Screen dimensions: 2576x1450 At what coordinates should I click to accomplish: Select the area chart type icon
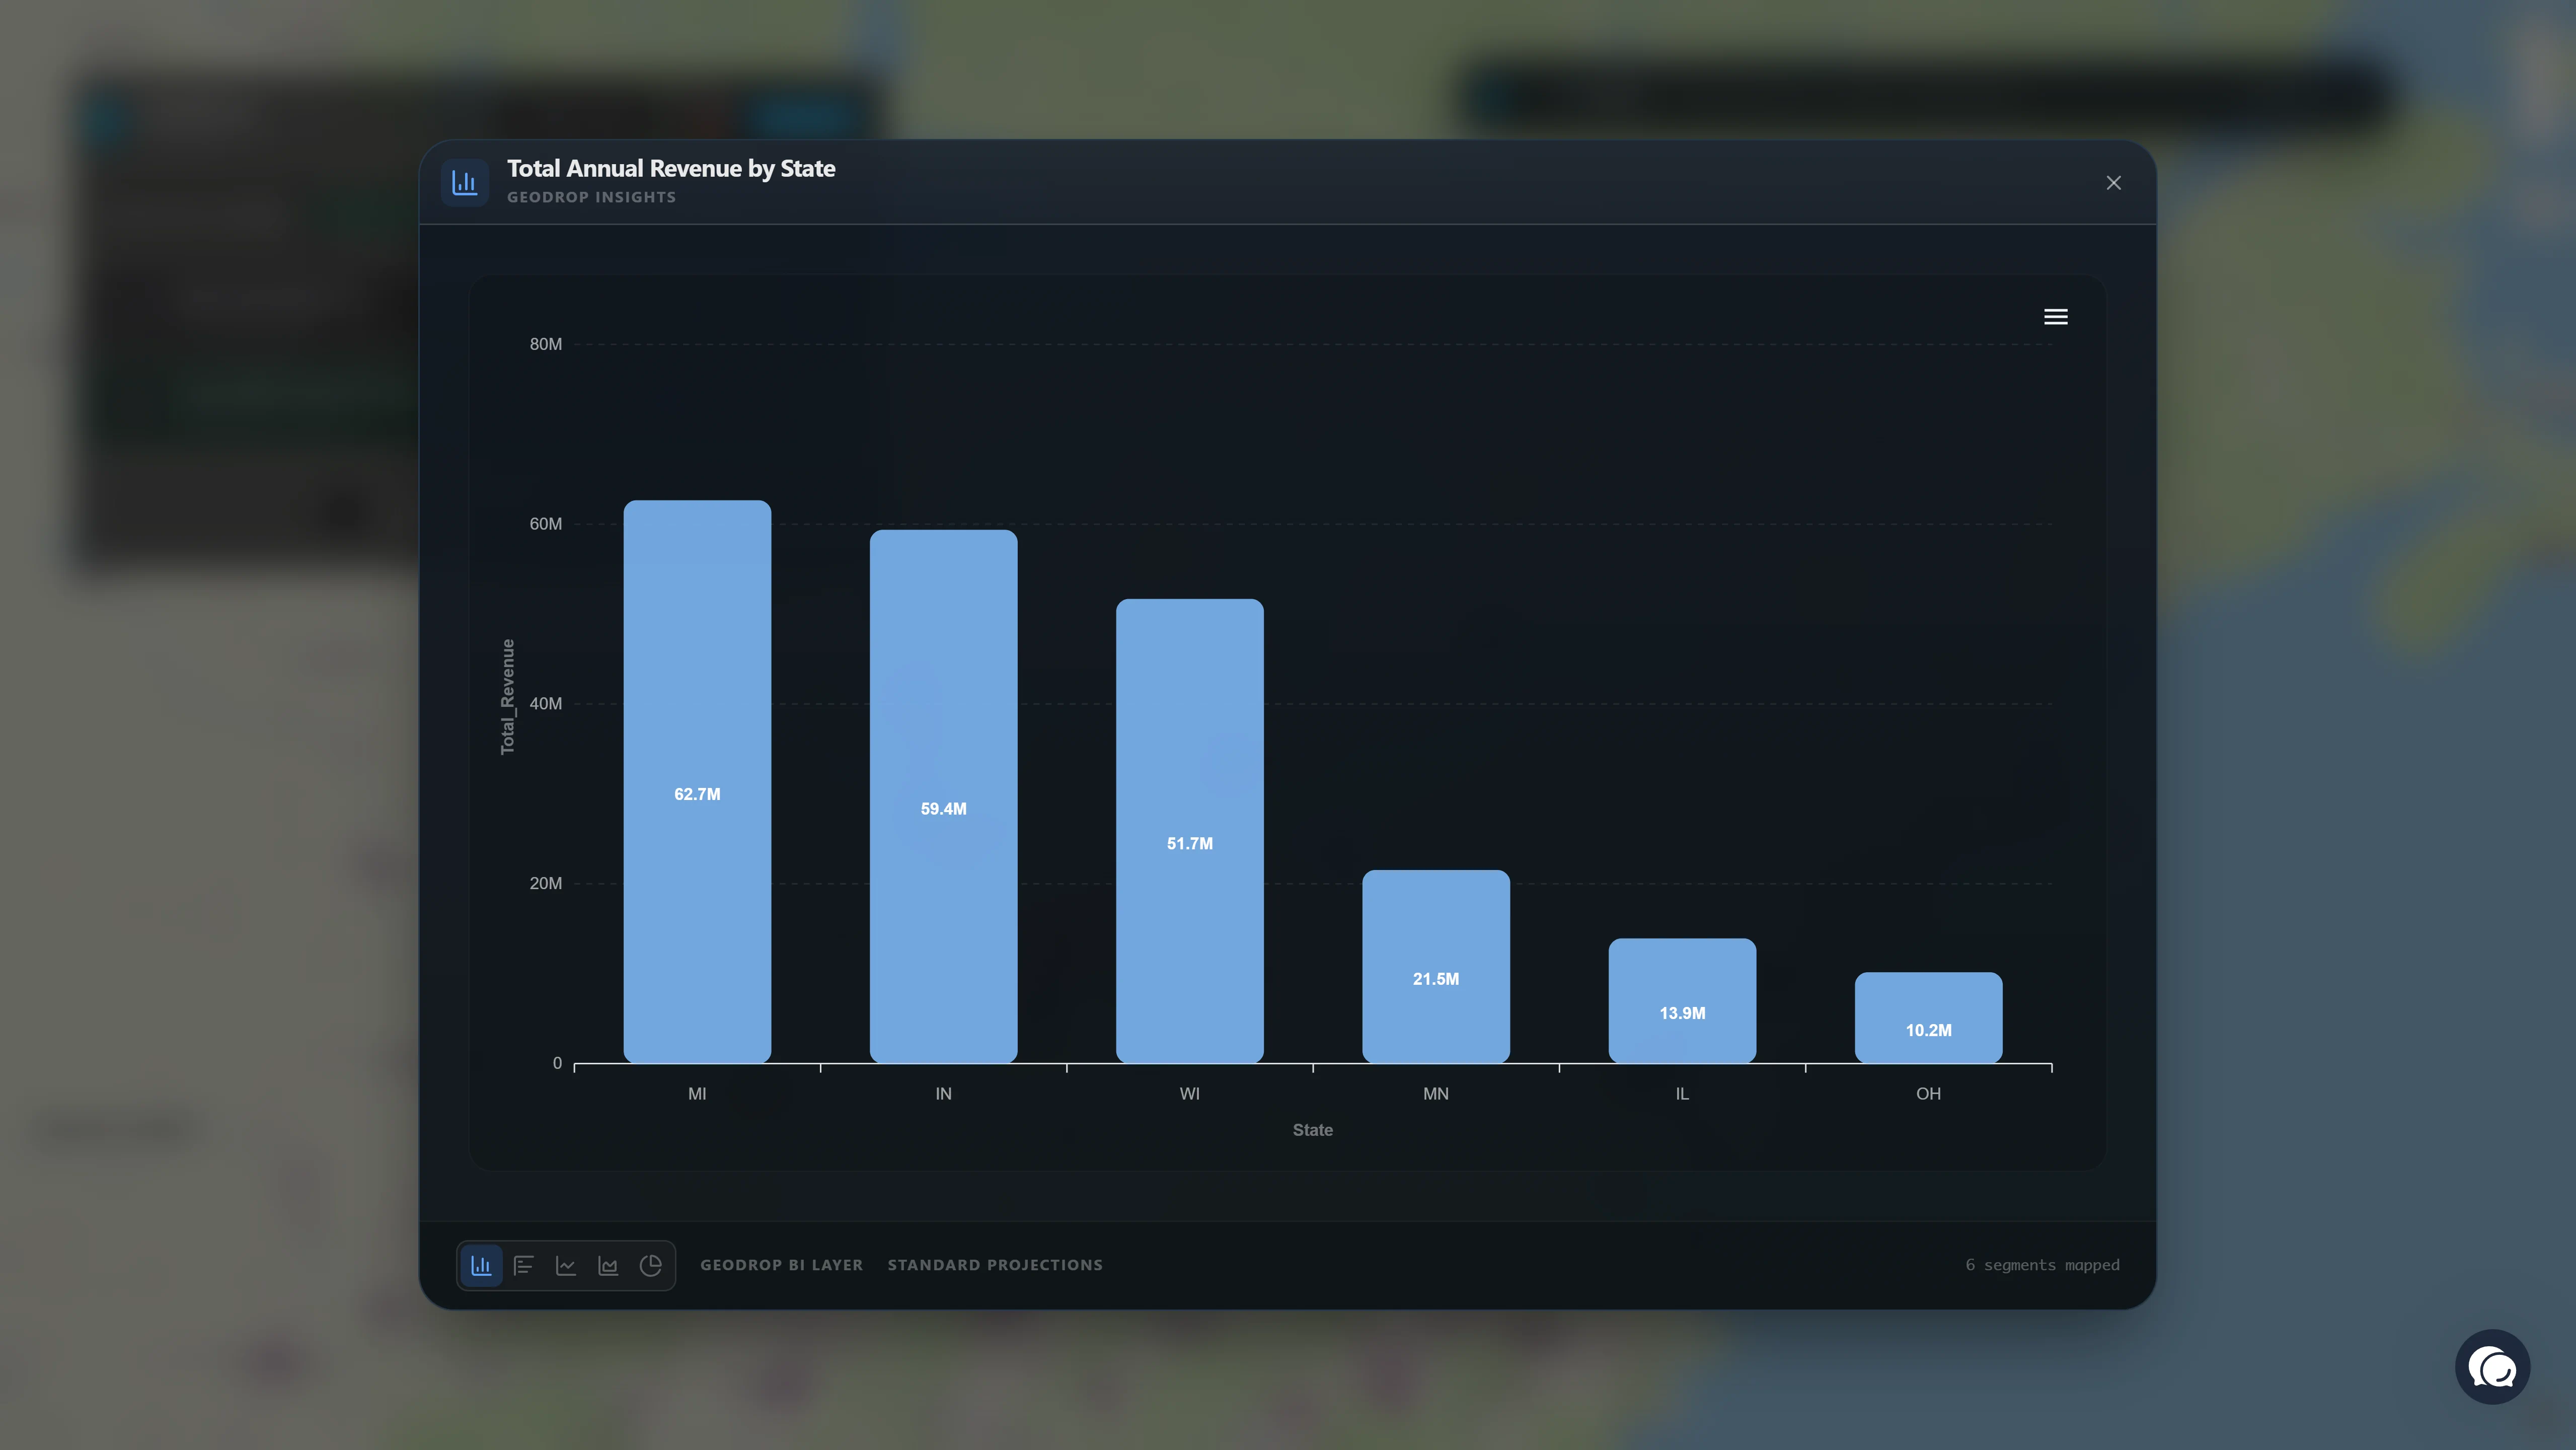tap(608, 1265)
